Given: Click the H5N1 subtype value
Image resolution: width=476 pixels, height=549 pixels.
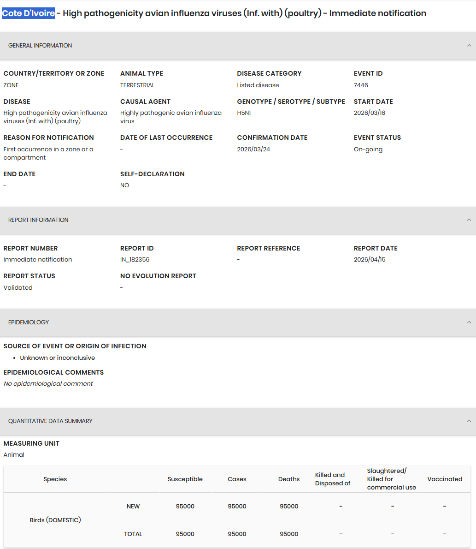Looking at the screenshot, I should point(244,113).
